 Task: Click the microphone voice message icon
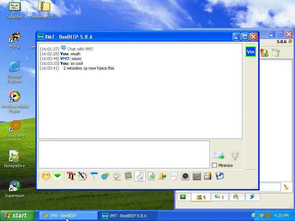click(x=235, y=155)
